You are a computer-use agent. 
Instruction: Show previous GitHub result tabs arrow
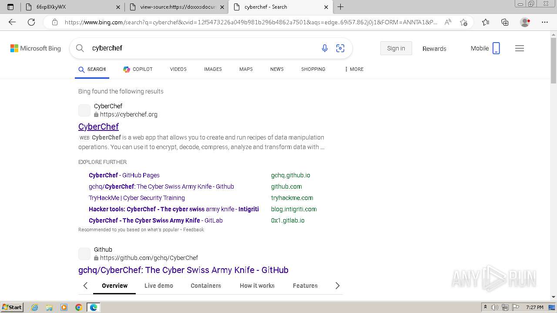coord(85,286)
